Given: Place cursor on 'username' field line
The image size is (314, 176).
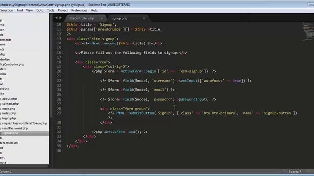Looking at the screenshot, I should (x=176, y=81).
